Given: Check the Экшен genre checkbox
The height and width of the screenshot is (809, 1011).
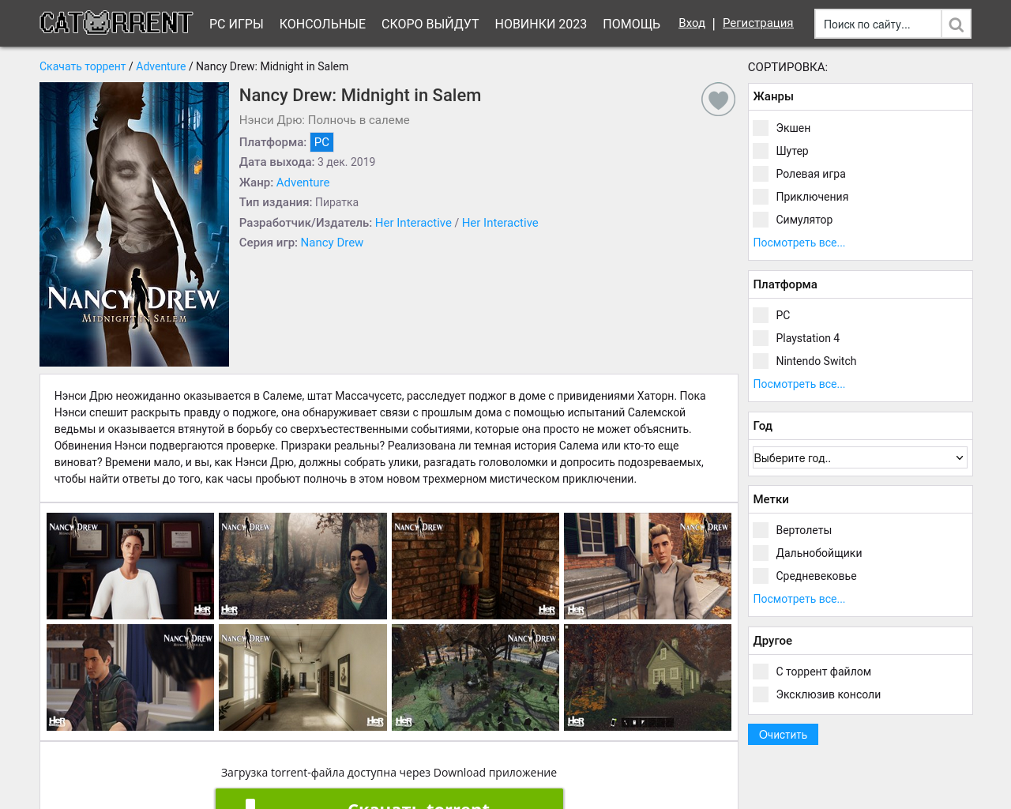Looking at the screenshot, I should 761,128.
